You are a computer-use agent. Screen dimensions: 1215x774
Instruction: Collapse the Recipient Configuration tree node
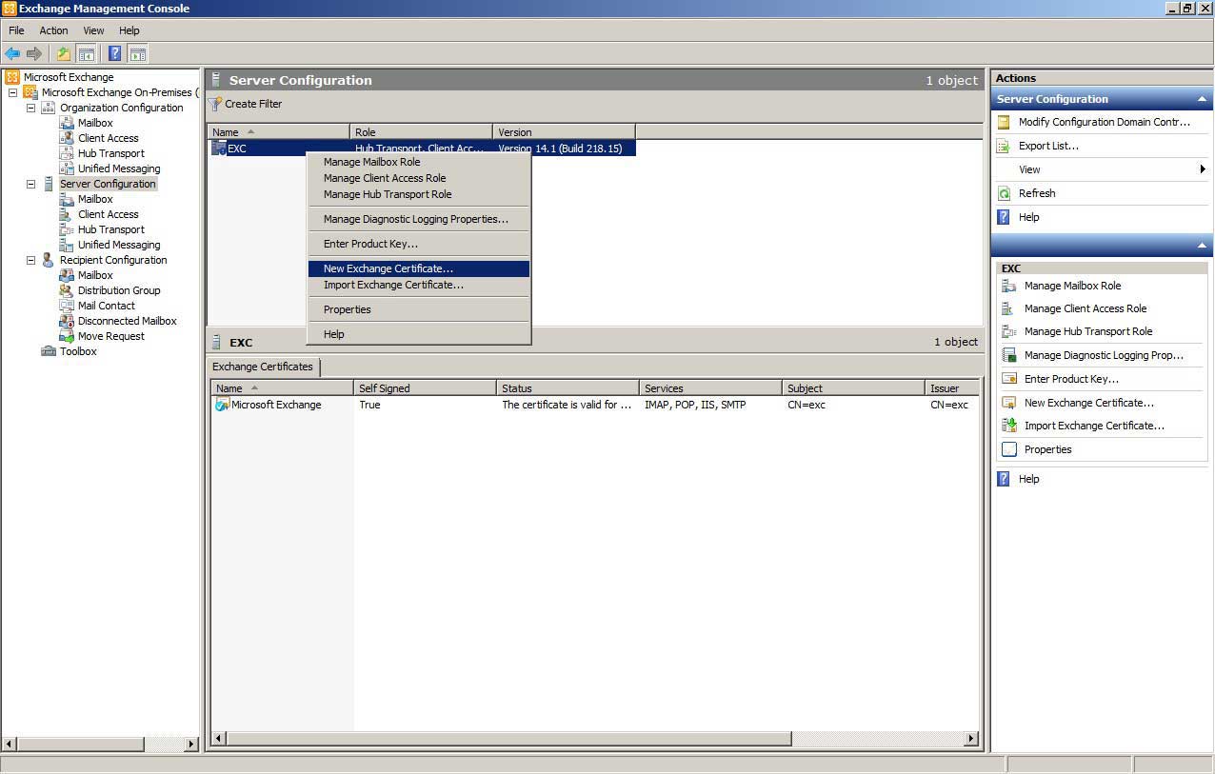(30, 260)
